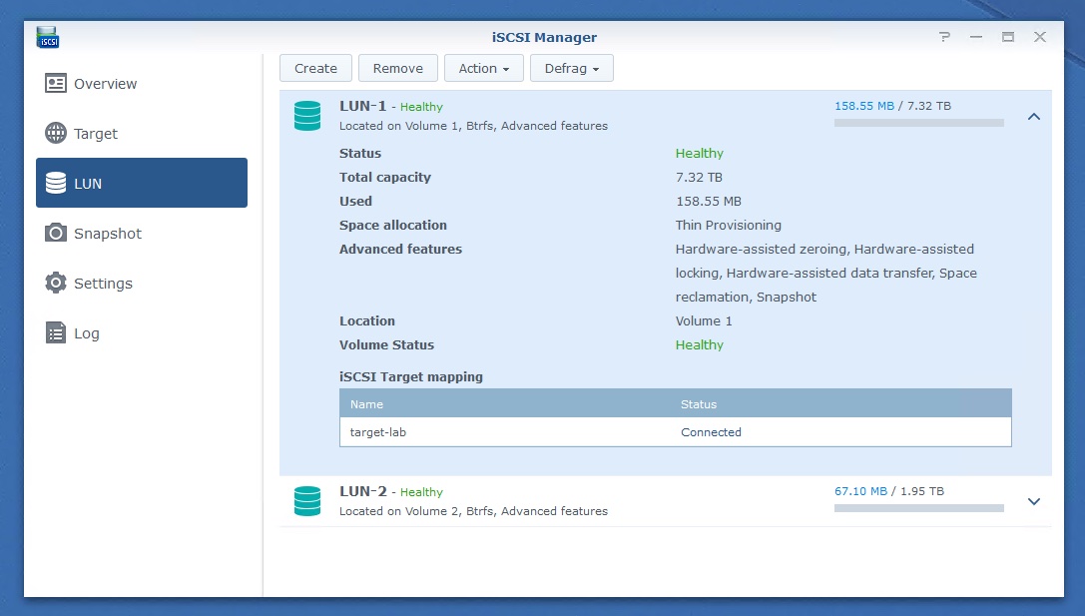Go to the Snapshot section
The width and height of the screenshot is (1085, 616).
tap(108, 234)
